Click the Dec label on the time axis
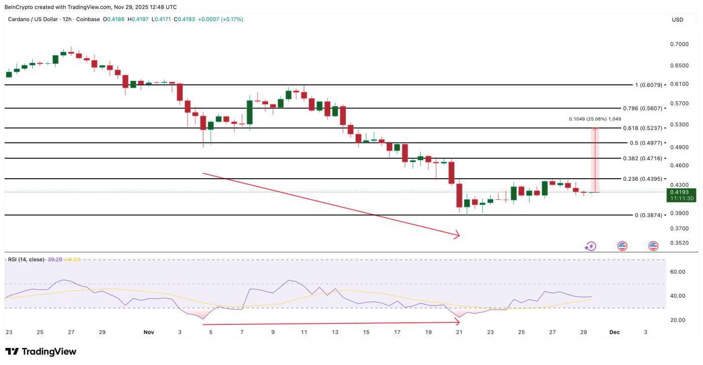 click(x=614, y=332)
